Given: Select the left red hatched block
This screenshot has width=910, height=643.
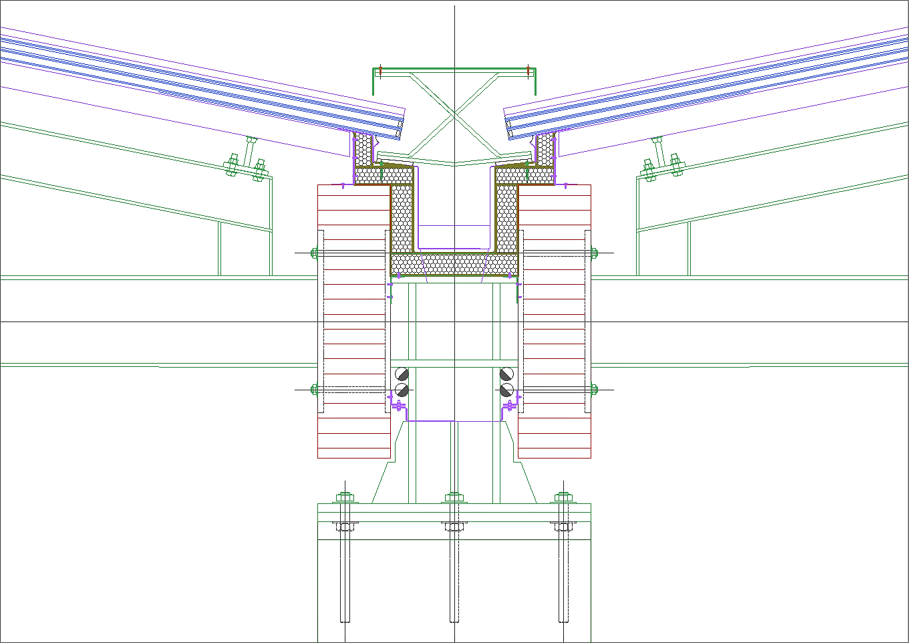Looking at the screenshot, I should [353, 321].
